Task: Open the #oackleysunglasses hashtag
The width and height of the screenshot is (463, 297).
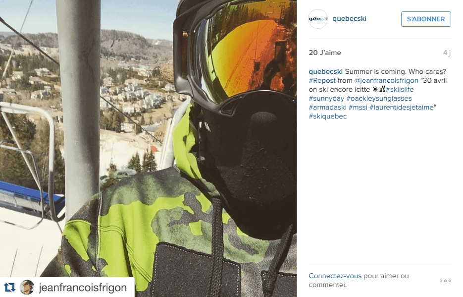Action: coord(379,98)
